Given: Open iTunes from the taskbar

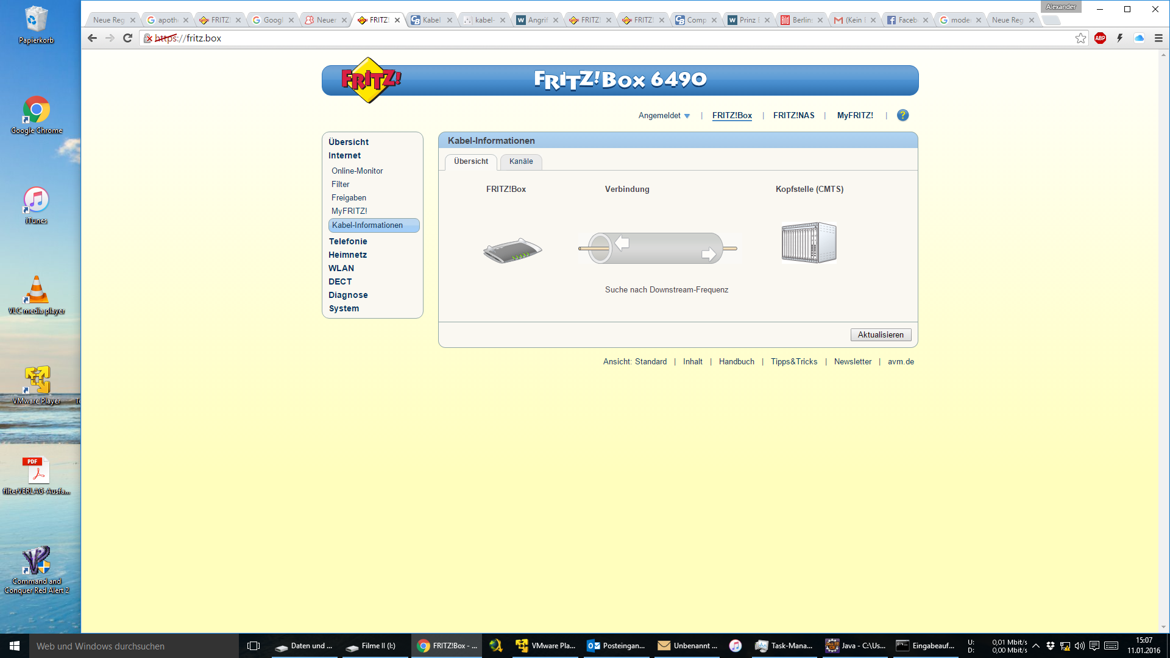Looking at the screenshot, I should 736,646.
